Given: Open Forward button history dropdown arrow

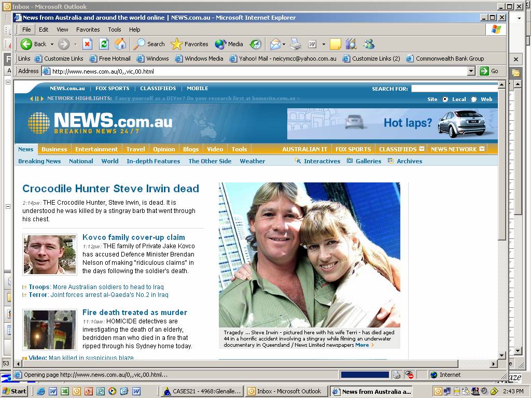Looking at the screenshot, I should pos(75,45).
